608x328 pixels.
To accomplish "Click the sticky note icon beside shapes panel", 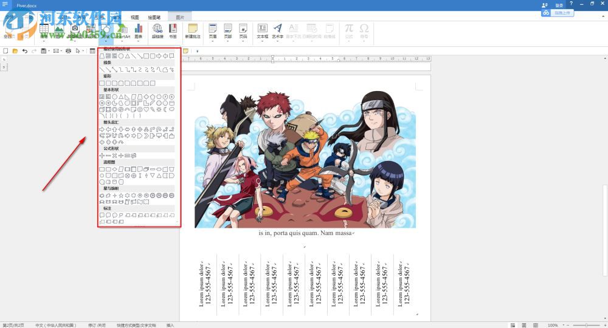I will (x=185, y=51).
